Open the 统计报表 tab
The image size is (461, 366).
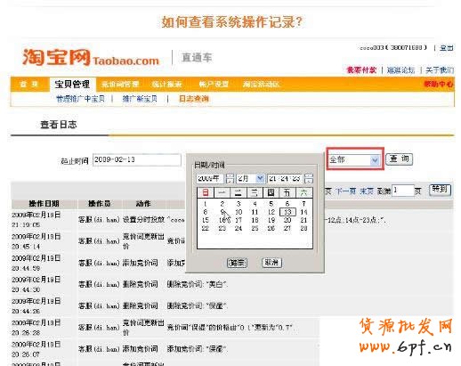click(x=166, y=85)
